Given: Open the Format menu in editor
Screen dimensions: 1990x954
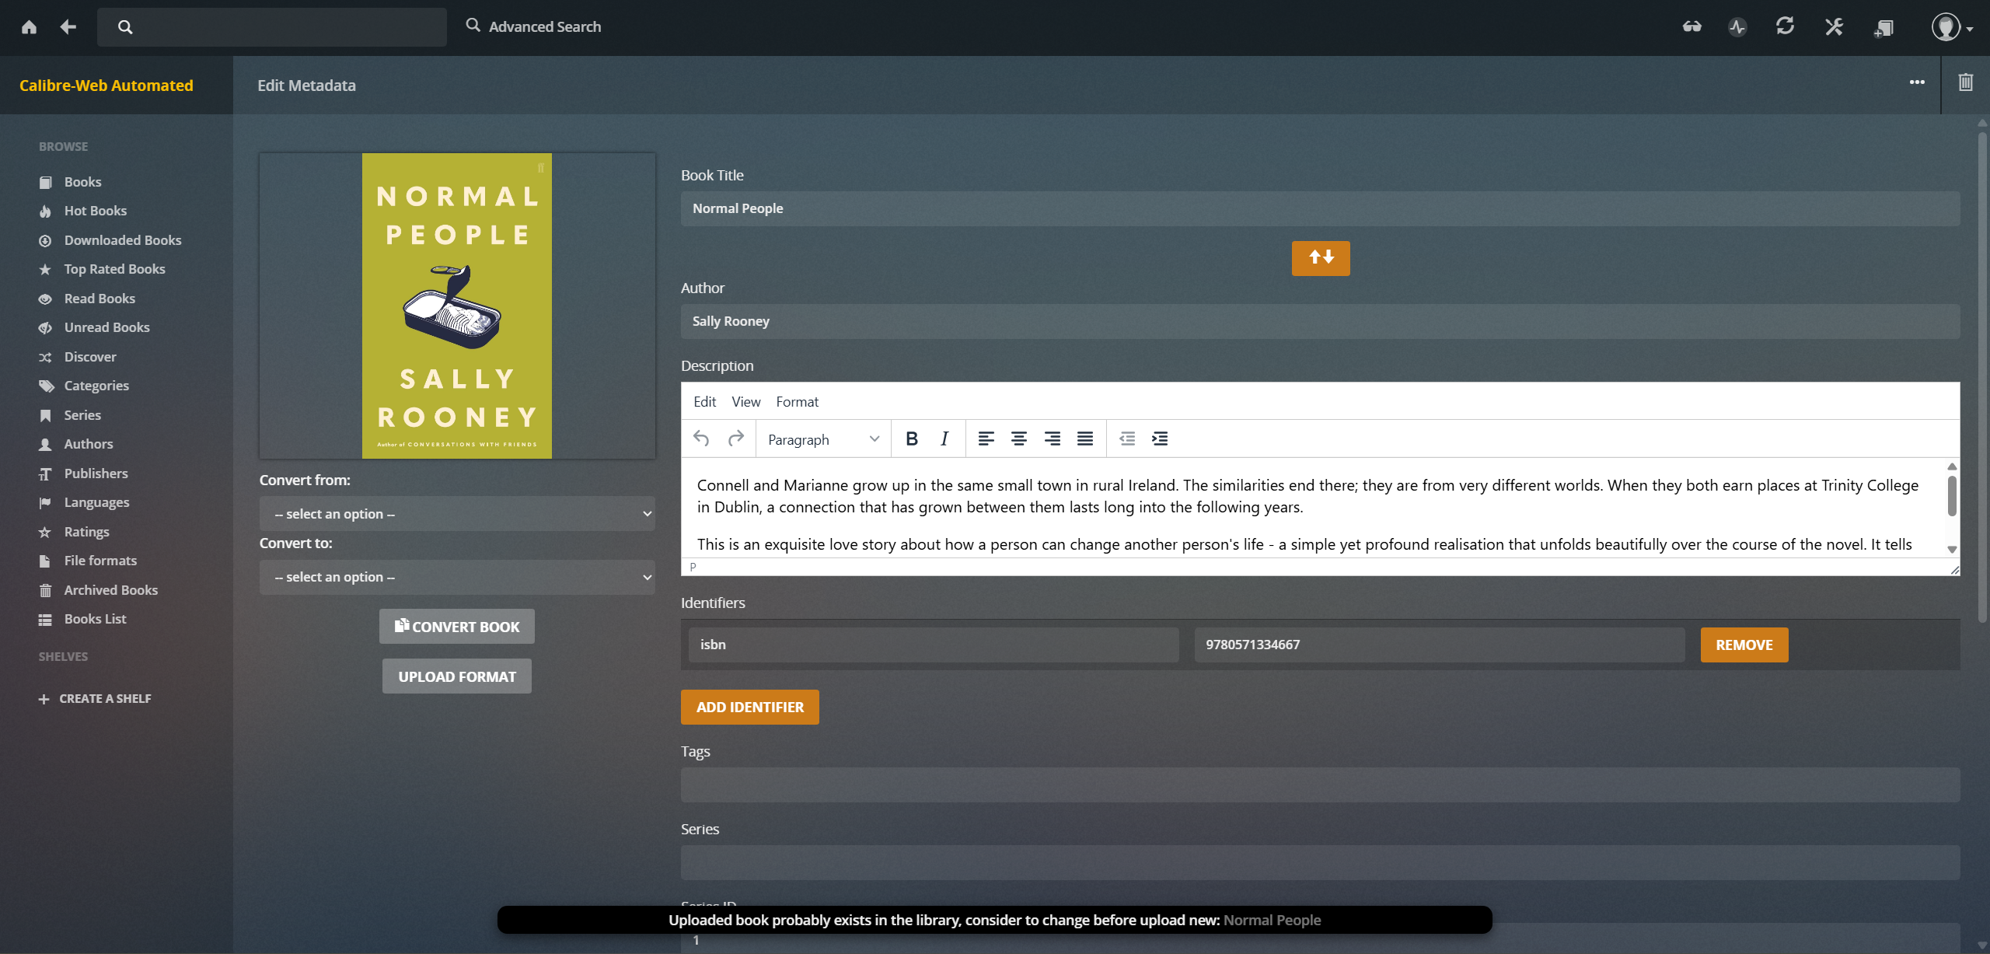Looking at the screenshot, I should pos(797,401).
